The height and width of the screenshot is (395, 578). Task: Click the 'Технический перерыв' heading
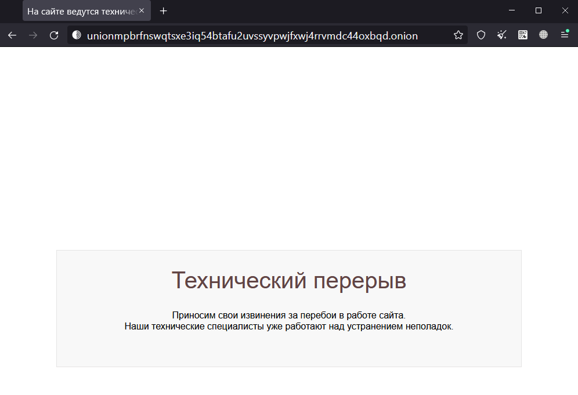[x=289, y=280]
